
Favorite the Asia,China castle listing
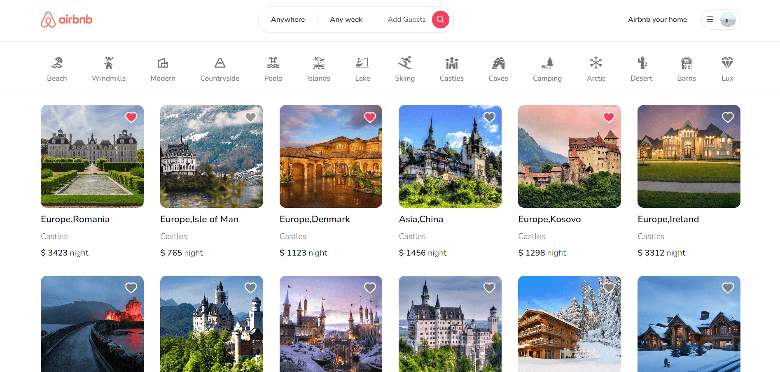point(489,117)
